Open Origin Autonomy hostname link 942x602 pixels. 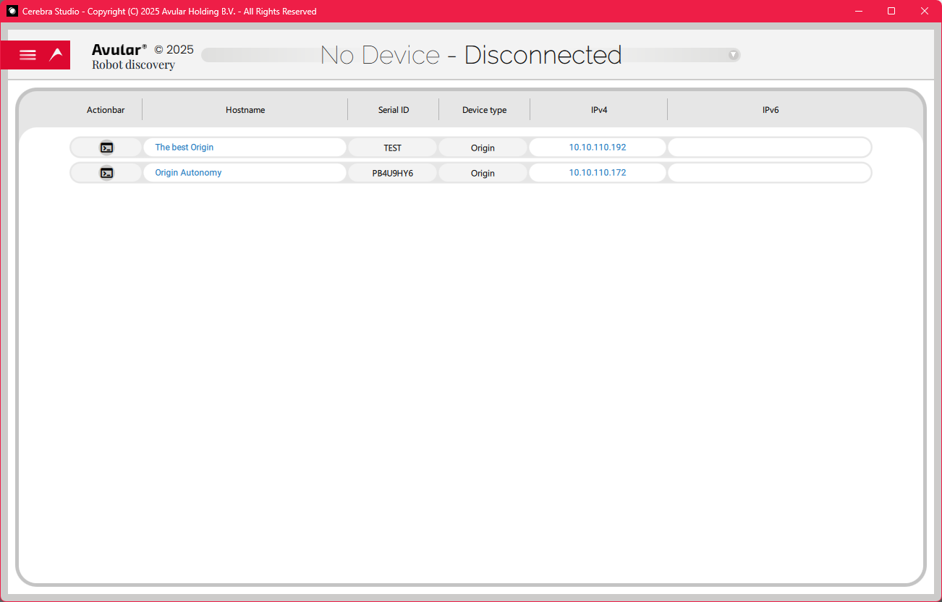click(x=188, y=173)
